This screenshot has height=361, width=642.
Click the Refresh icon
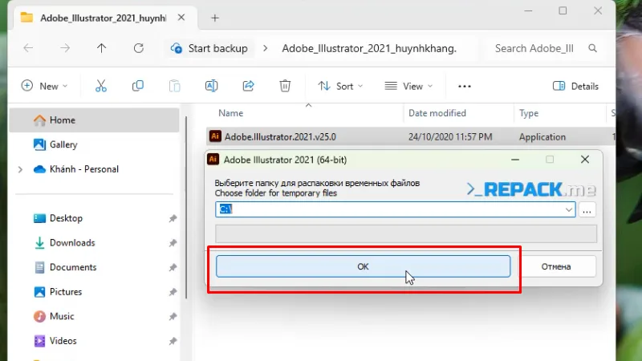[x=138, y=48]
